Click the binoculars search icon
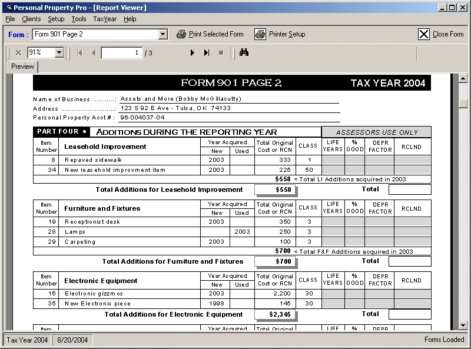 (244, 52)
